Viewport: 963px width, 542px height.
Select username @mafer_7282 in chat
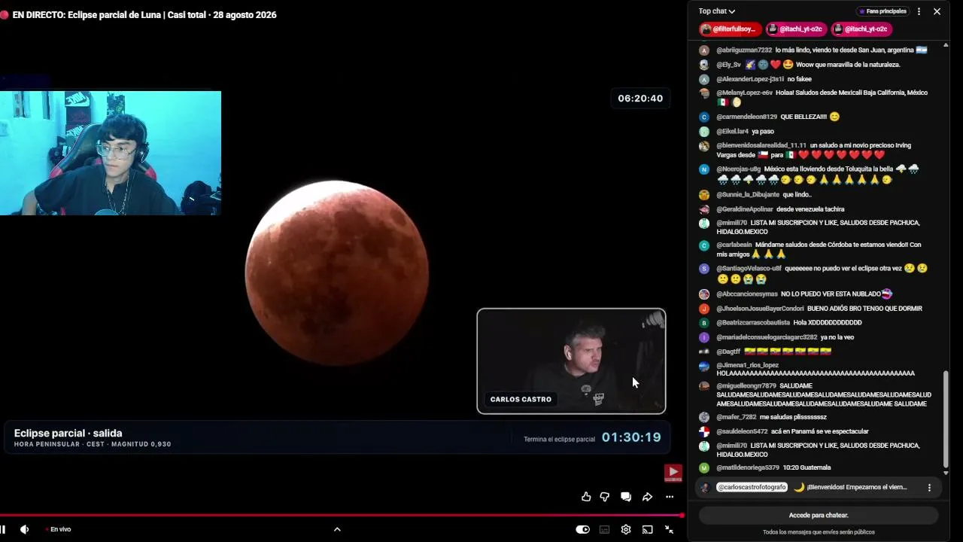tap(736, 417)
